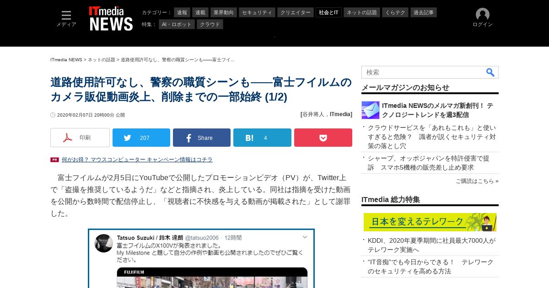Open the newsletter mail icon thumbnail
Screen dimensions: 549x288
pyautogui.click(x=371, y=110)
